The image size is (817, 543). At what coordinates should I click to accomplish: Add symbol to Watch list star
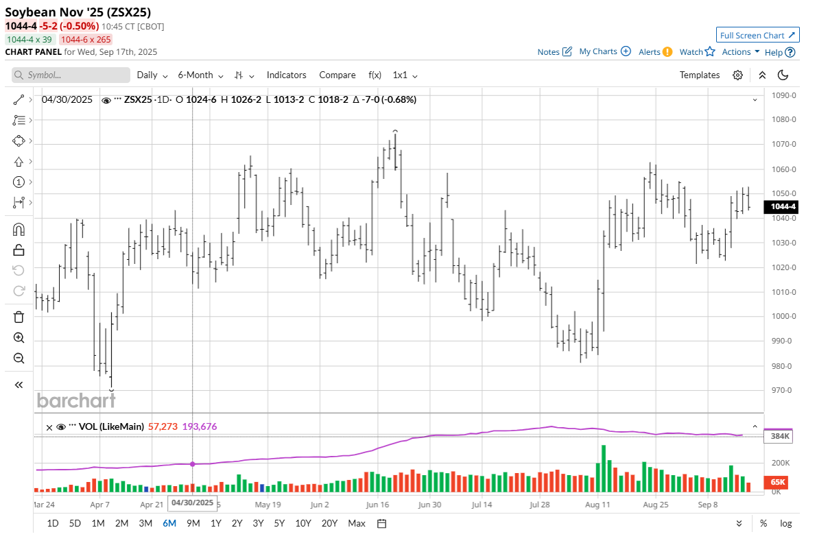point(697,51)
